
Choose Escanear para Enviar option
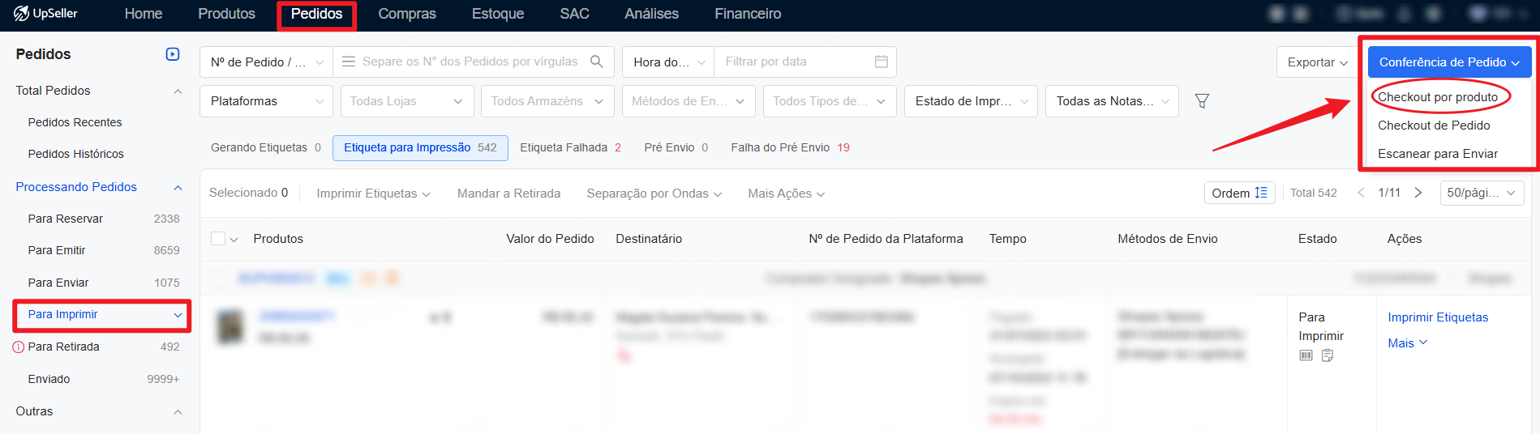click(1437, 154)
